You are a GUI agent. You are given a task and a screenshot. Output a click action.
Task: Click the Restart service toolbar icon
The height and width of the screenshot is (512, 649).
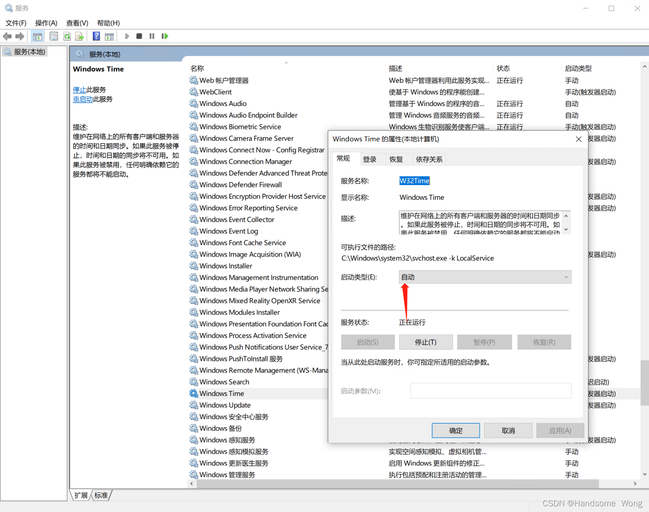point(165,36)
